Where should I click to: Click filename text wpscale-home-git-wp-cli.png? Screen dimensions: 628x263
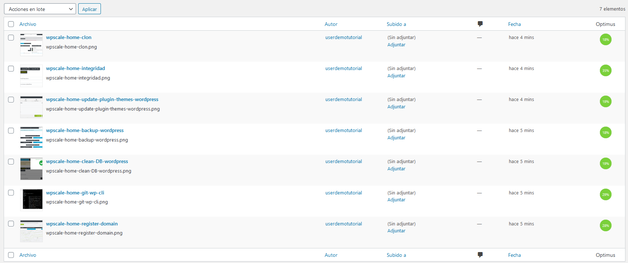point(77,202)
